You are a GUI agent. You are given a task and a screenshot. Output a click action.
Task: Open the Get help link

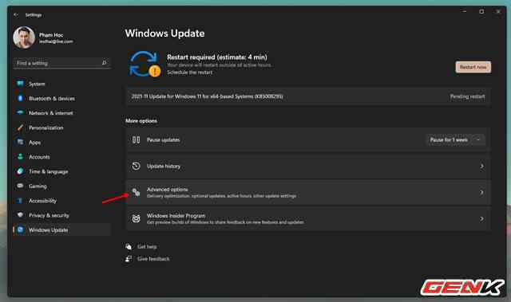pos(147,247)
